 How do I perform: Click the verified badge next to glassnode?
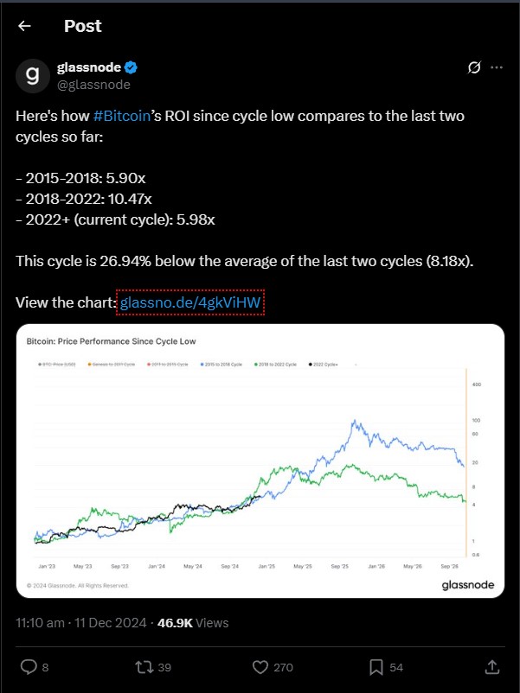tap(132, 67)
